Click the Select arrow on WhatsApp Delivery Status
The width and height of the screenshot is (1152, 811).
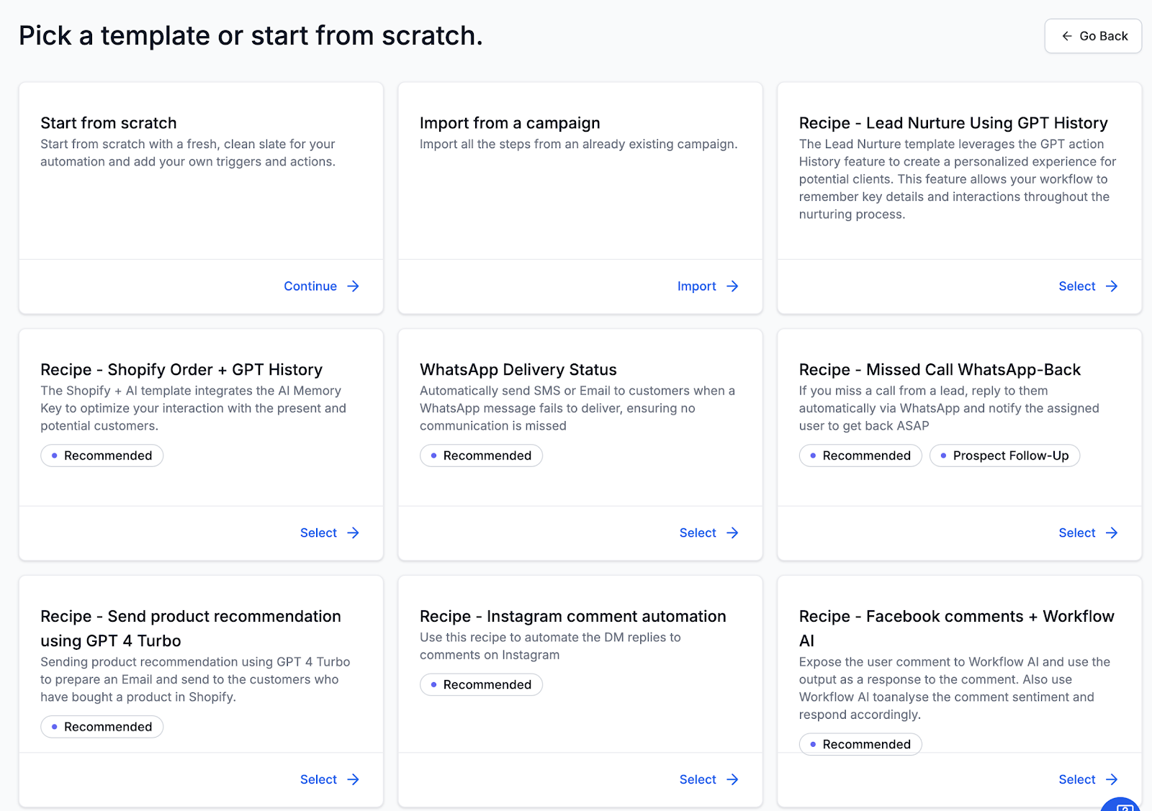(x=732, y=533)
